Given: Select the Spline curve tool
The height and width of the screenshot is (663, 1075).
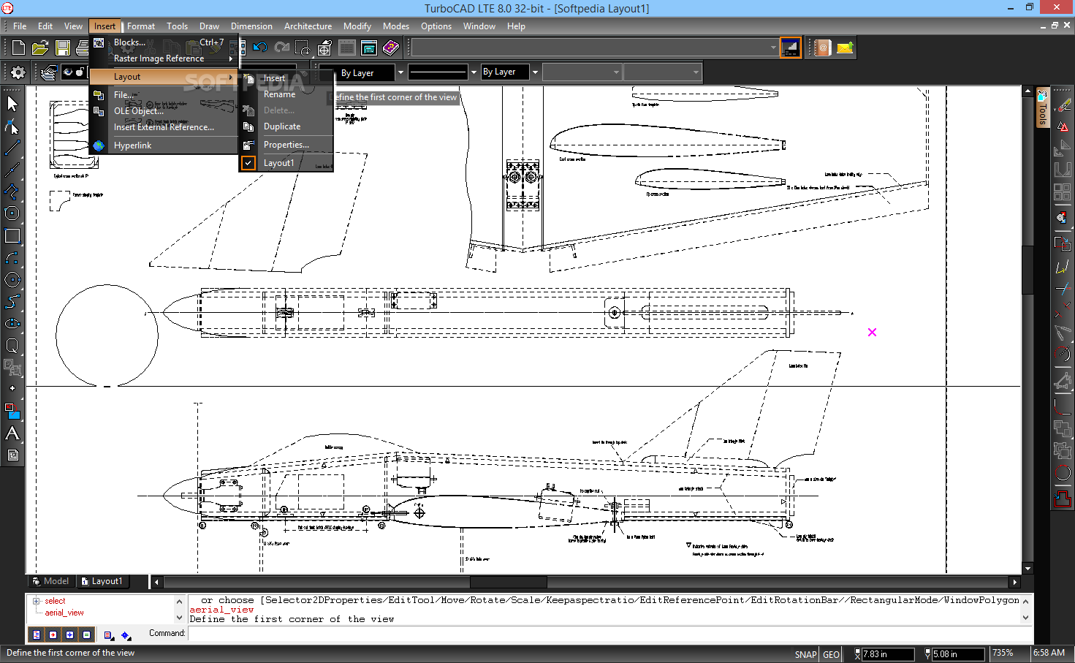Looking at the screenshot, I should tap(12, 301).
